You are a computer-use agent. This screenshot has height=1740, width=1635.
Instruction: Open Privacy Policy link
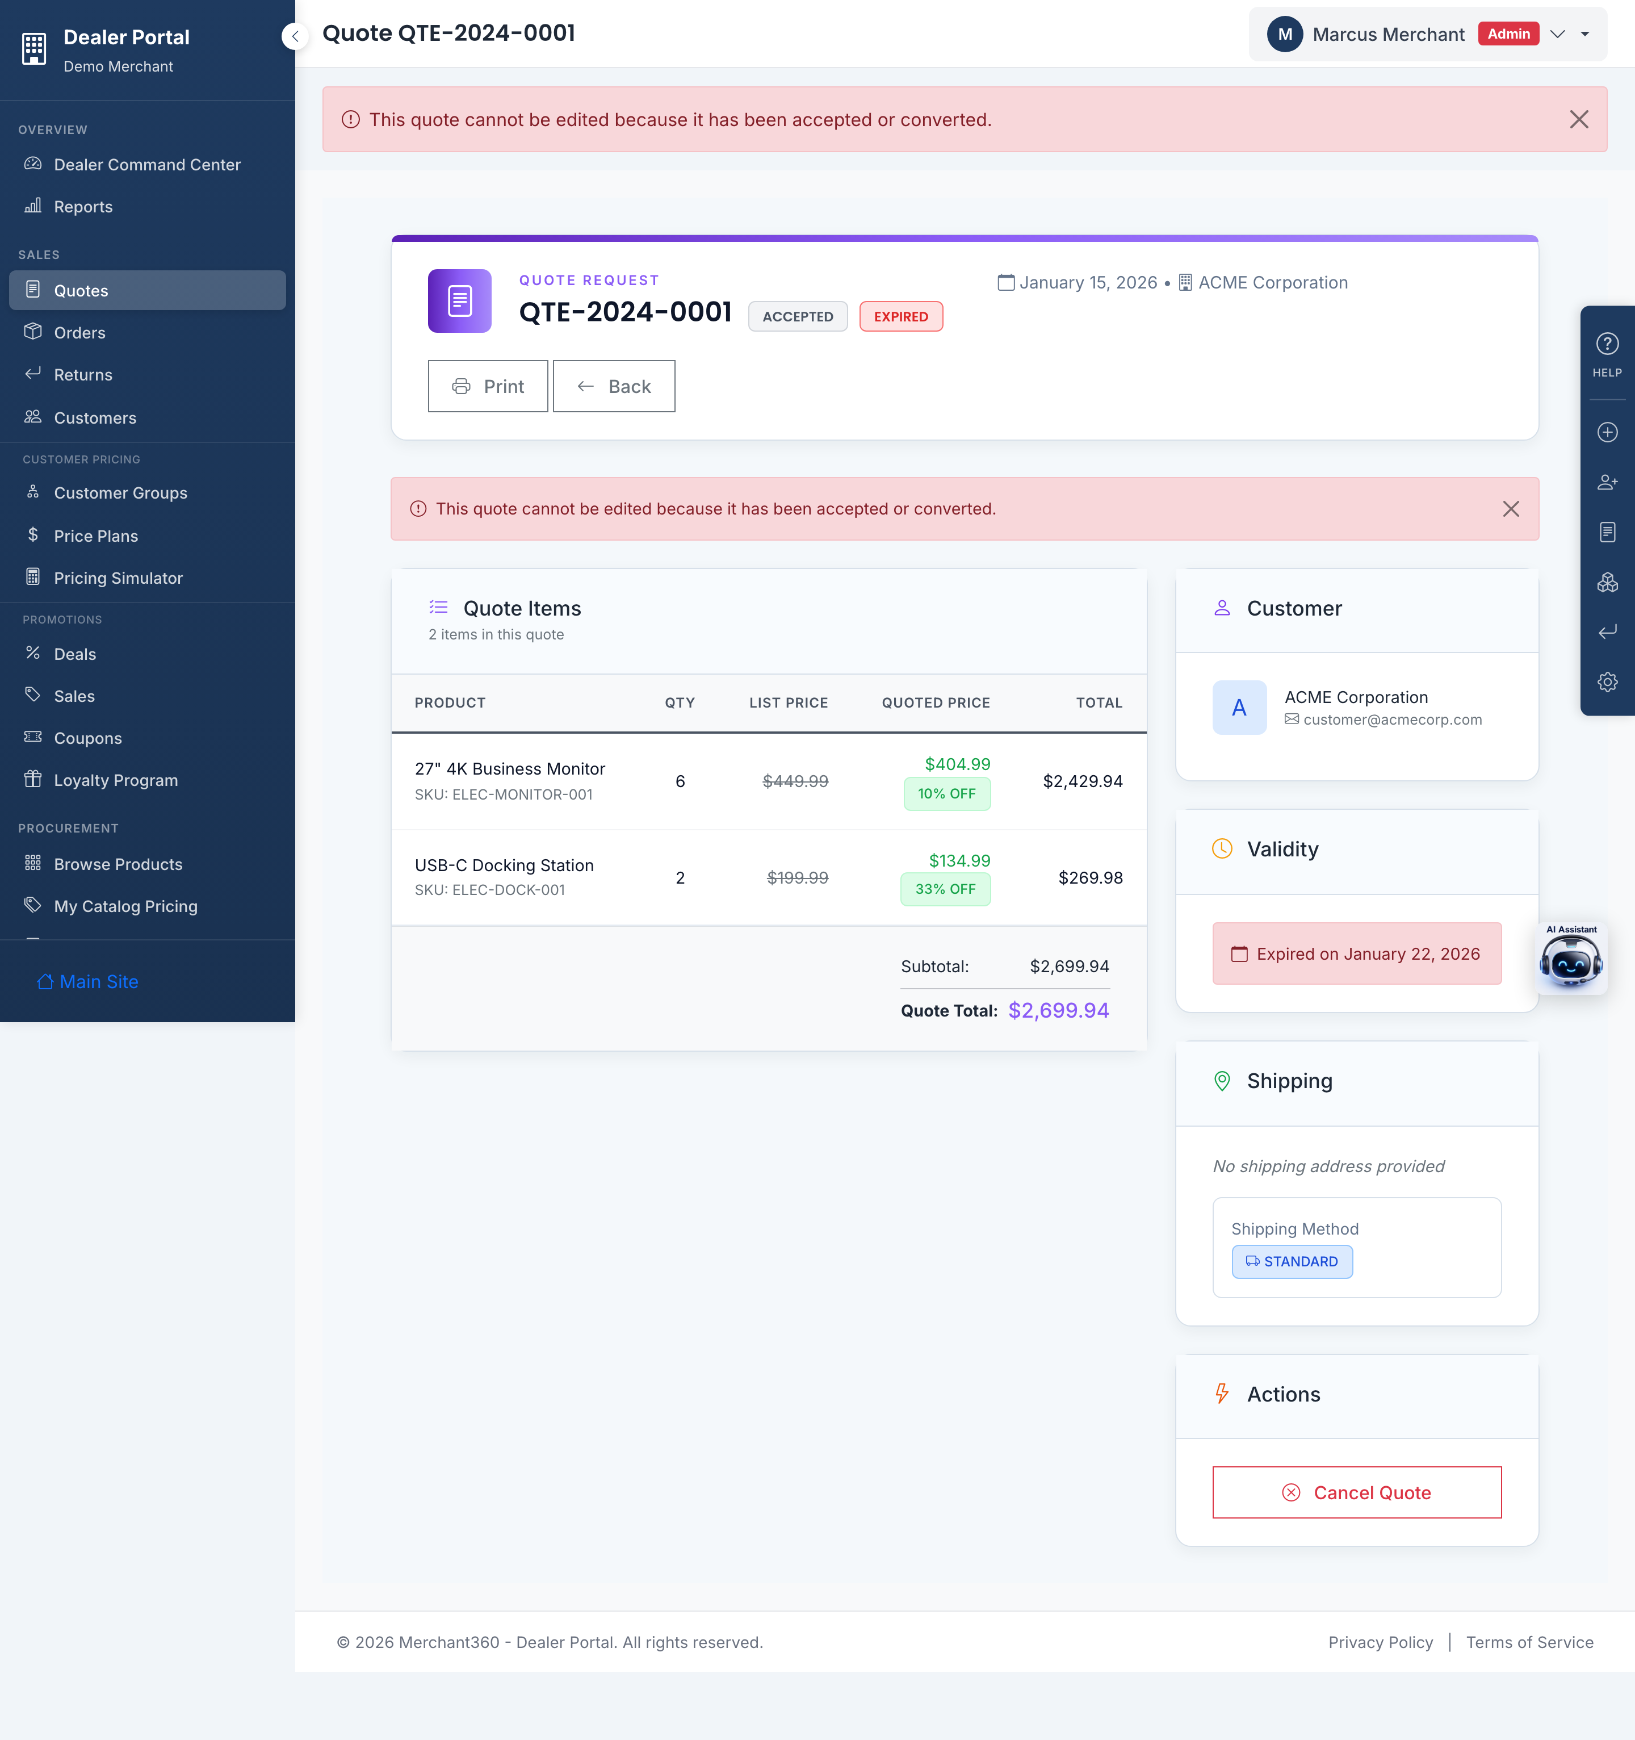tap(1381, 1643)
